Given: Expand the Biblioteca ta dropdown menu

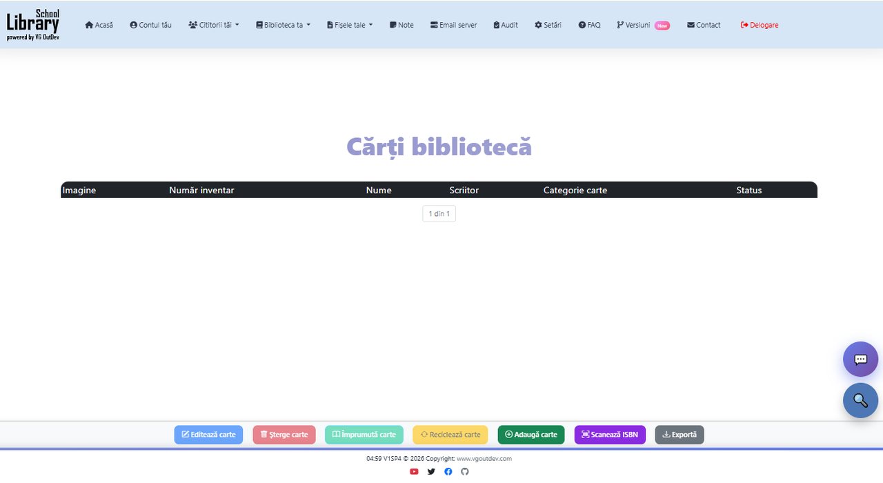Looking at the screenshot, I should pos(283,25).
